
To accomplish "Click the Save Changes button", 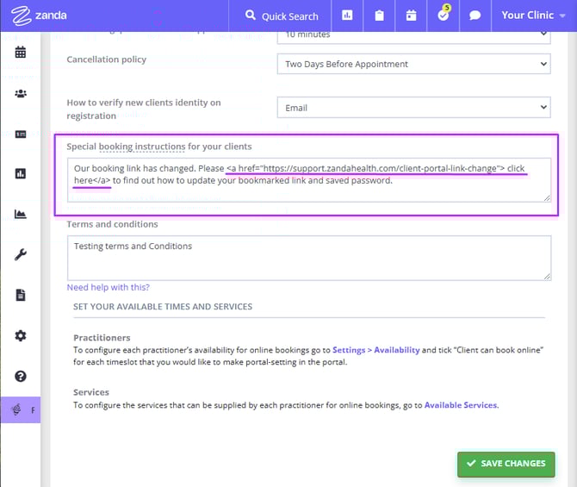I will click(506, 463).
